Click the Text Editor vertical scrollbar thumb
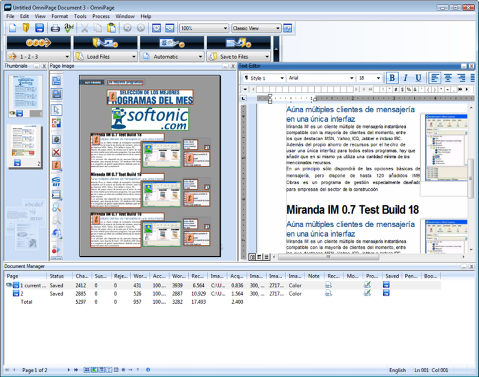This screenshot has width=479, height=377. [471, 178]
